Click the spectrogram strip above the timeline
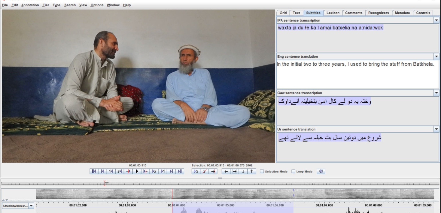Image resolution: width=441 pixels, height=213 pixels. click(x=235, y=194)
